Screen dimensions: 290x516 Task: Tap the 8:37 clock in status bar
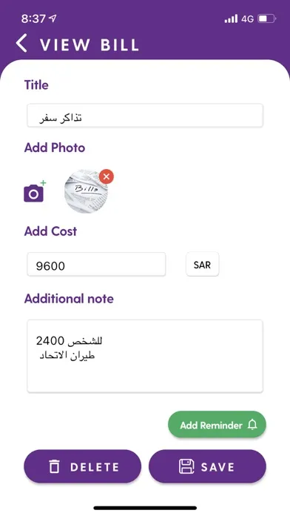click(33, 19)
